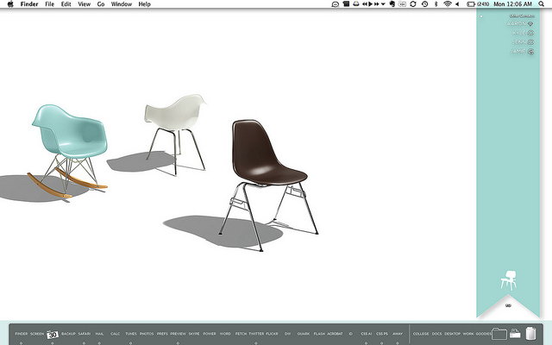
Task: Open the calendar icon showing 30
Action: click(53, 335)
